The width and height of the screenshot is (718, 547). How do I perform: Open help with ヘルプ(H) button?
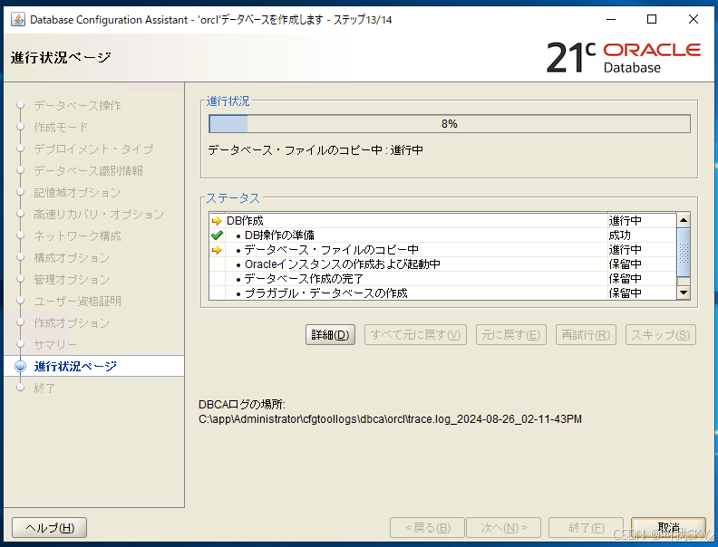click(x=50, y=528)
